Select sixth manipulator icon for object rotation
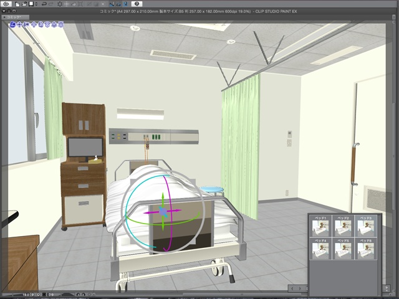Image resolution: width=399 pixels, height=299 pixels. (x=47, y=25)
